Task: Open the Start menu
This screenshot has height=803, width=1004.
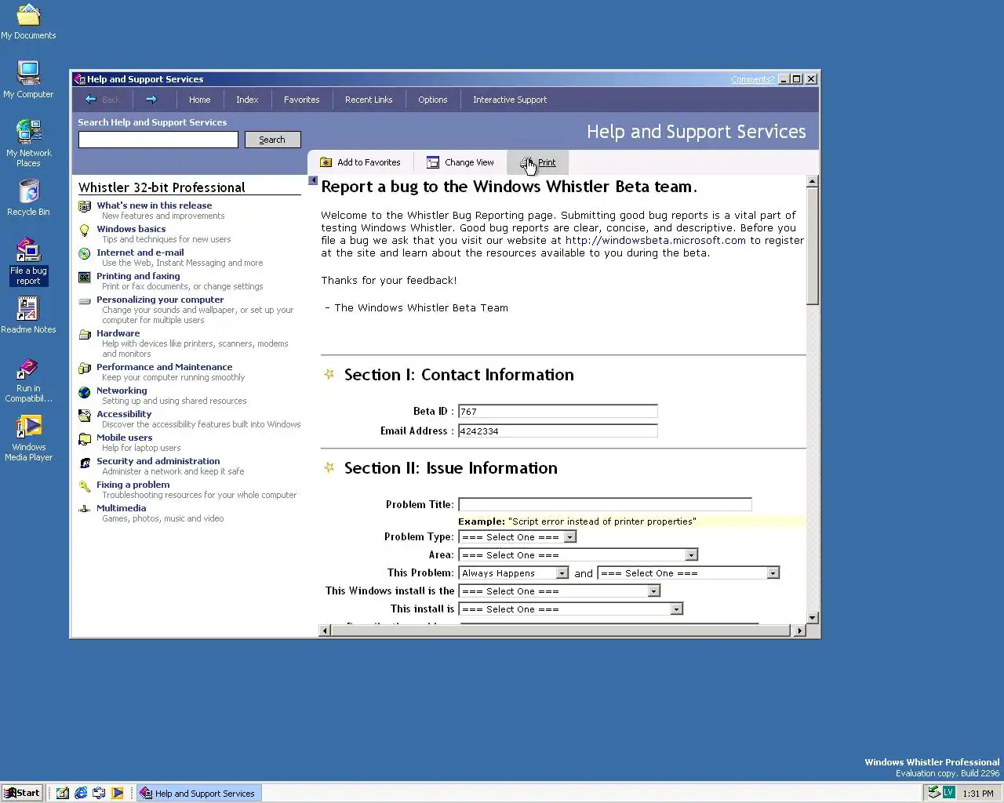Action: [22, 793]
